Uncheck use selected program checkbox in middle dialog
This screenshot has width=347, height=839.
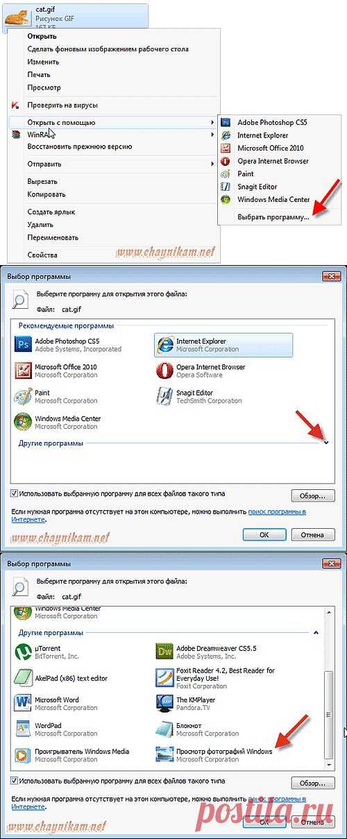tap(15, 493)
